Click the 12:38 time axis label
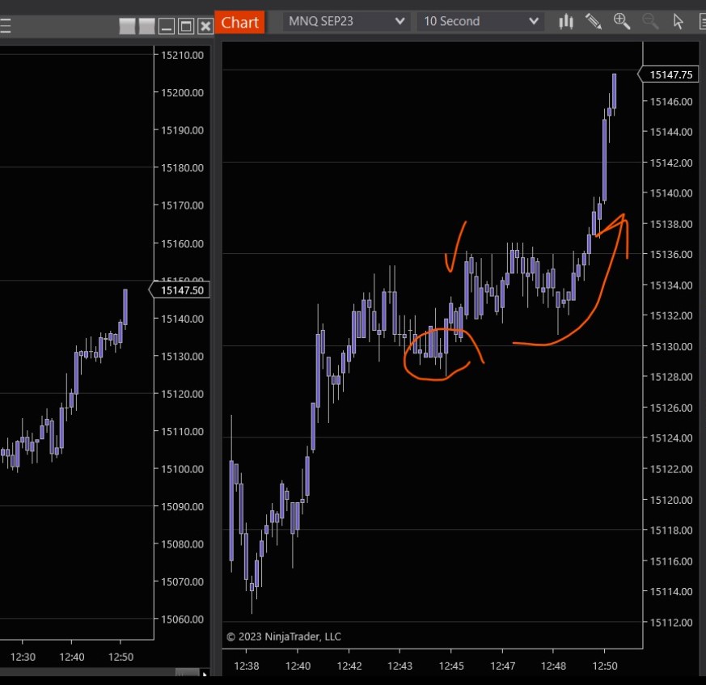This screenshot has height=685, width=706. (247, 666)
